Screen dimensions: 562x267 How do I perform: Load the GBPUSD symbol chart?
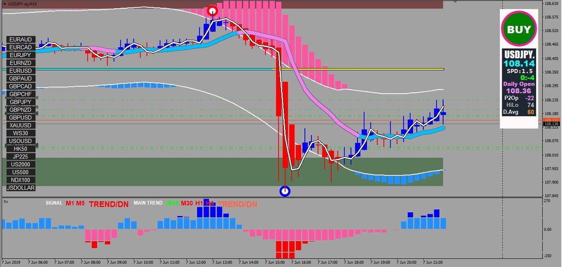[x=21, y=118]
